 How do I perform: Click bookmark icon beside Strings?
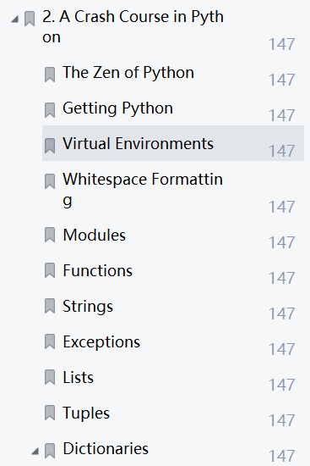point(50,306)
